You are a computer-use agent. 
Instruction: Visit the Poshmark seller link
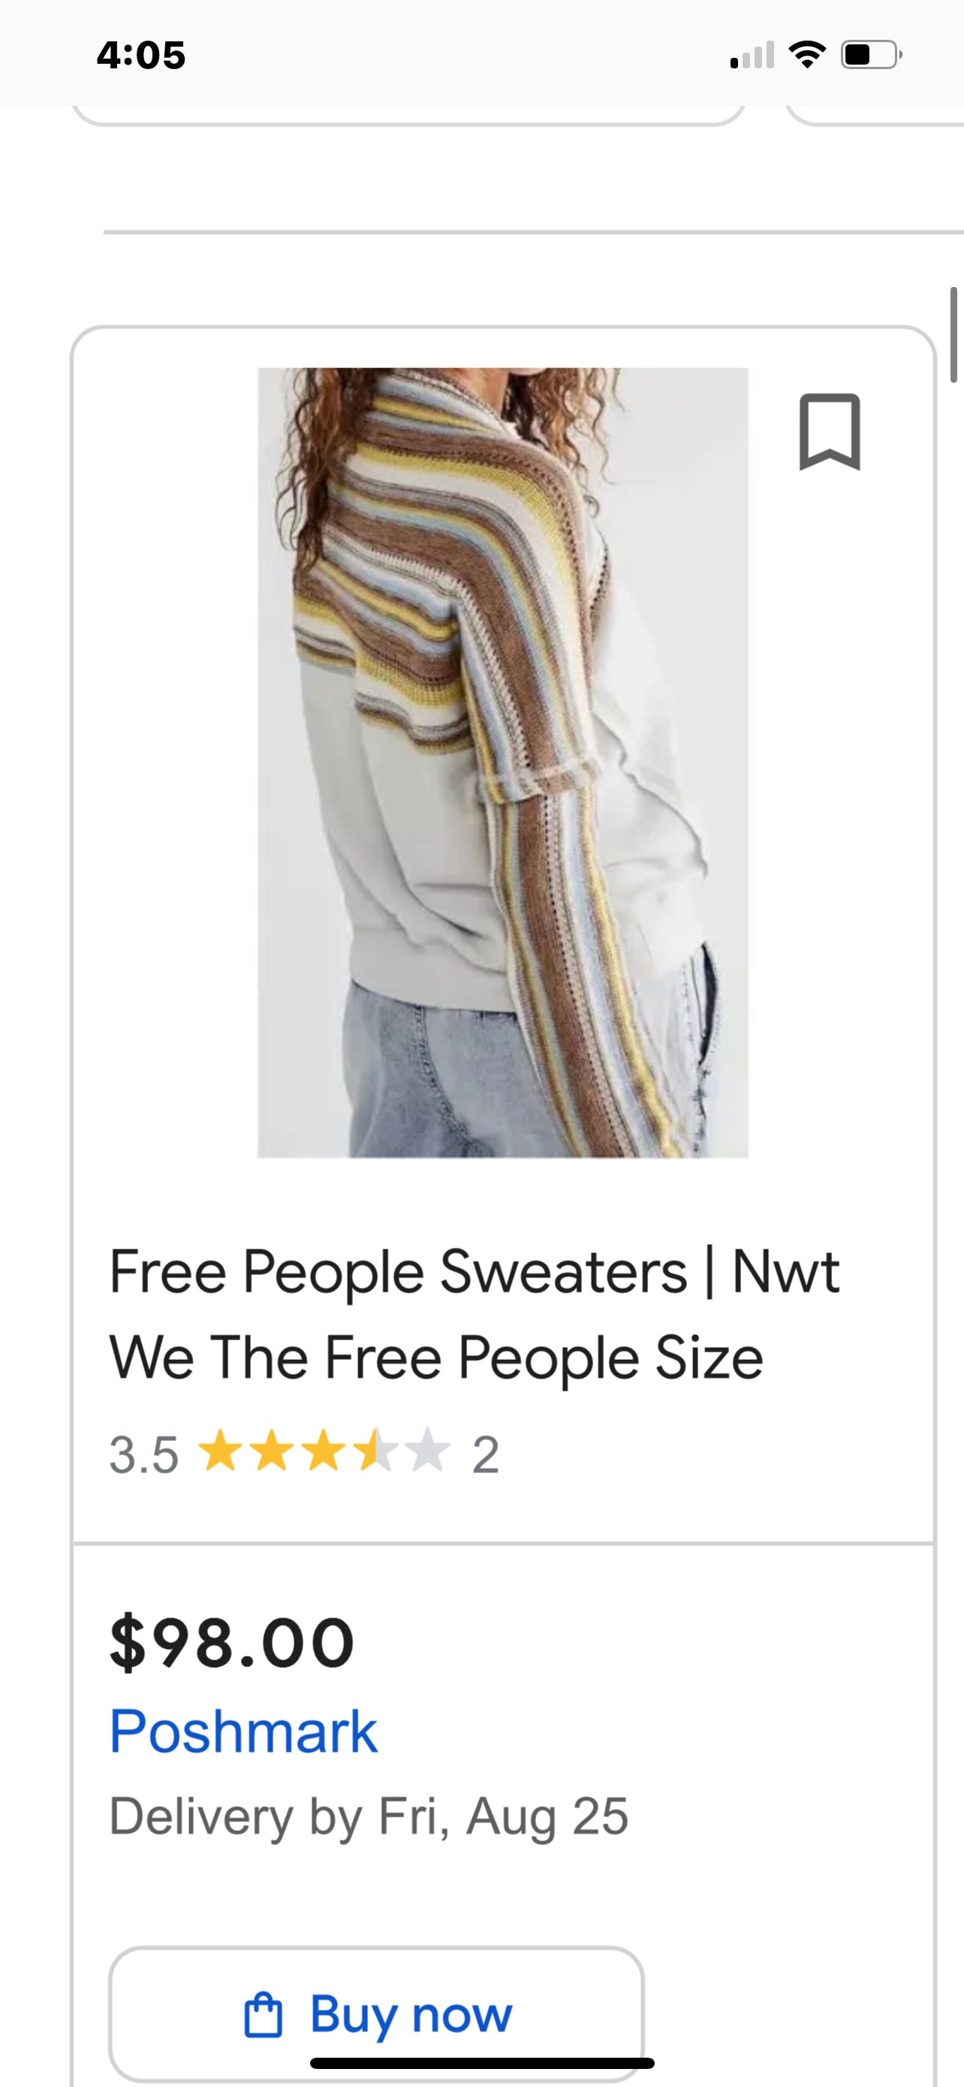click(244, 1729)
